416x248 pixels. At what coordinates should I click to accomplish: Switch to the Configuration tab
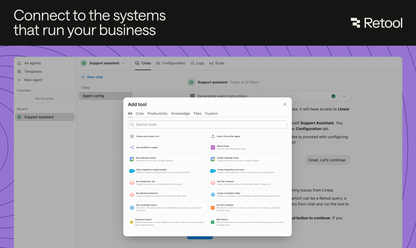click(171, 63)
